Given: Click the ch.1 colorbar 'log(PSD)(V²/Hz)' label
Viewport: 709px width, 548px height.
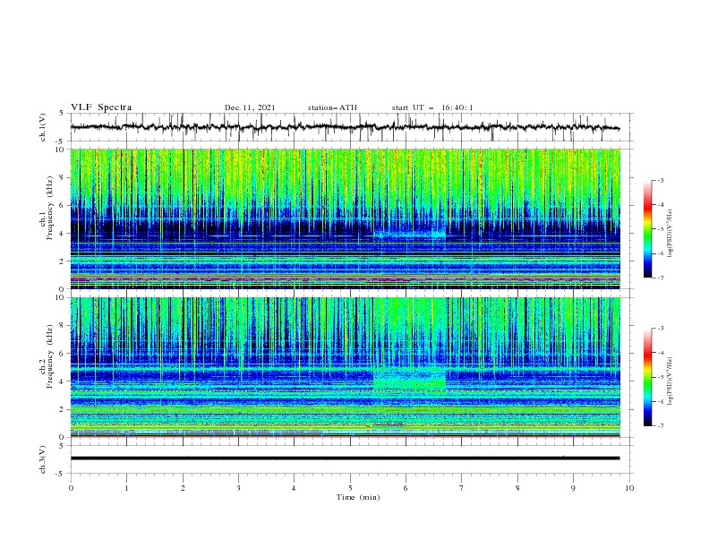Looking at the screenshot, I should [670, 233].
